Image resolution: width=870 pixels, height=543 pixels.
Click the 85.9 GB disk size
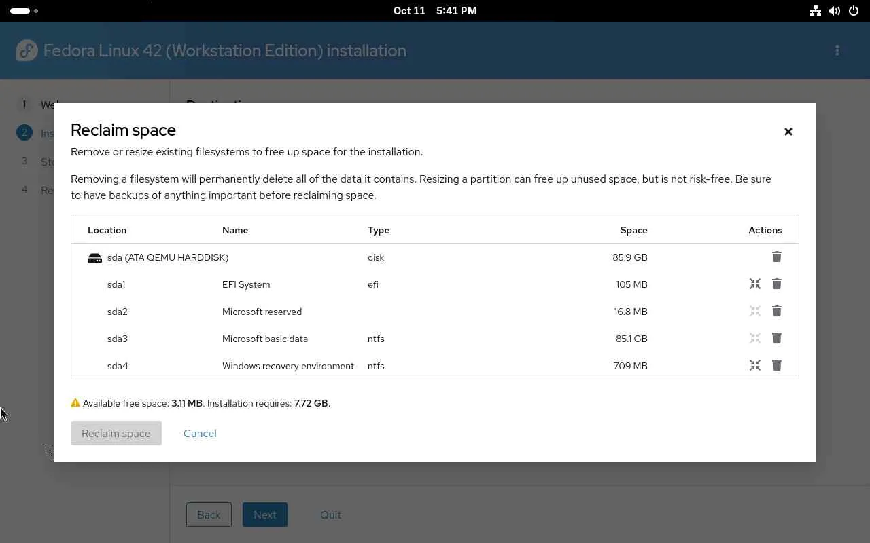pos(630,257)
